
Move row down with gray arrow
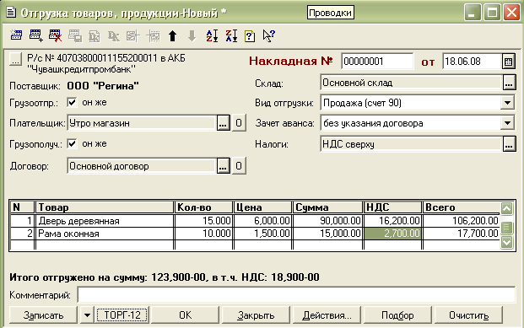tap(192, 35)
